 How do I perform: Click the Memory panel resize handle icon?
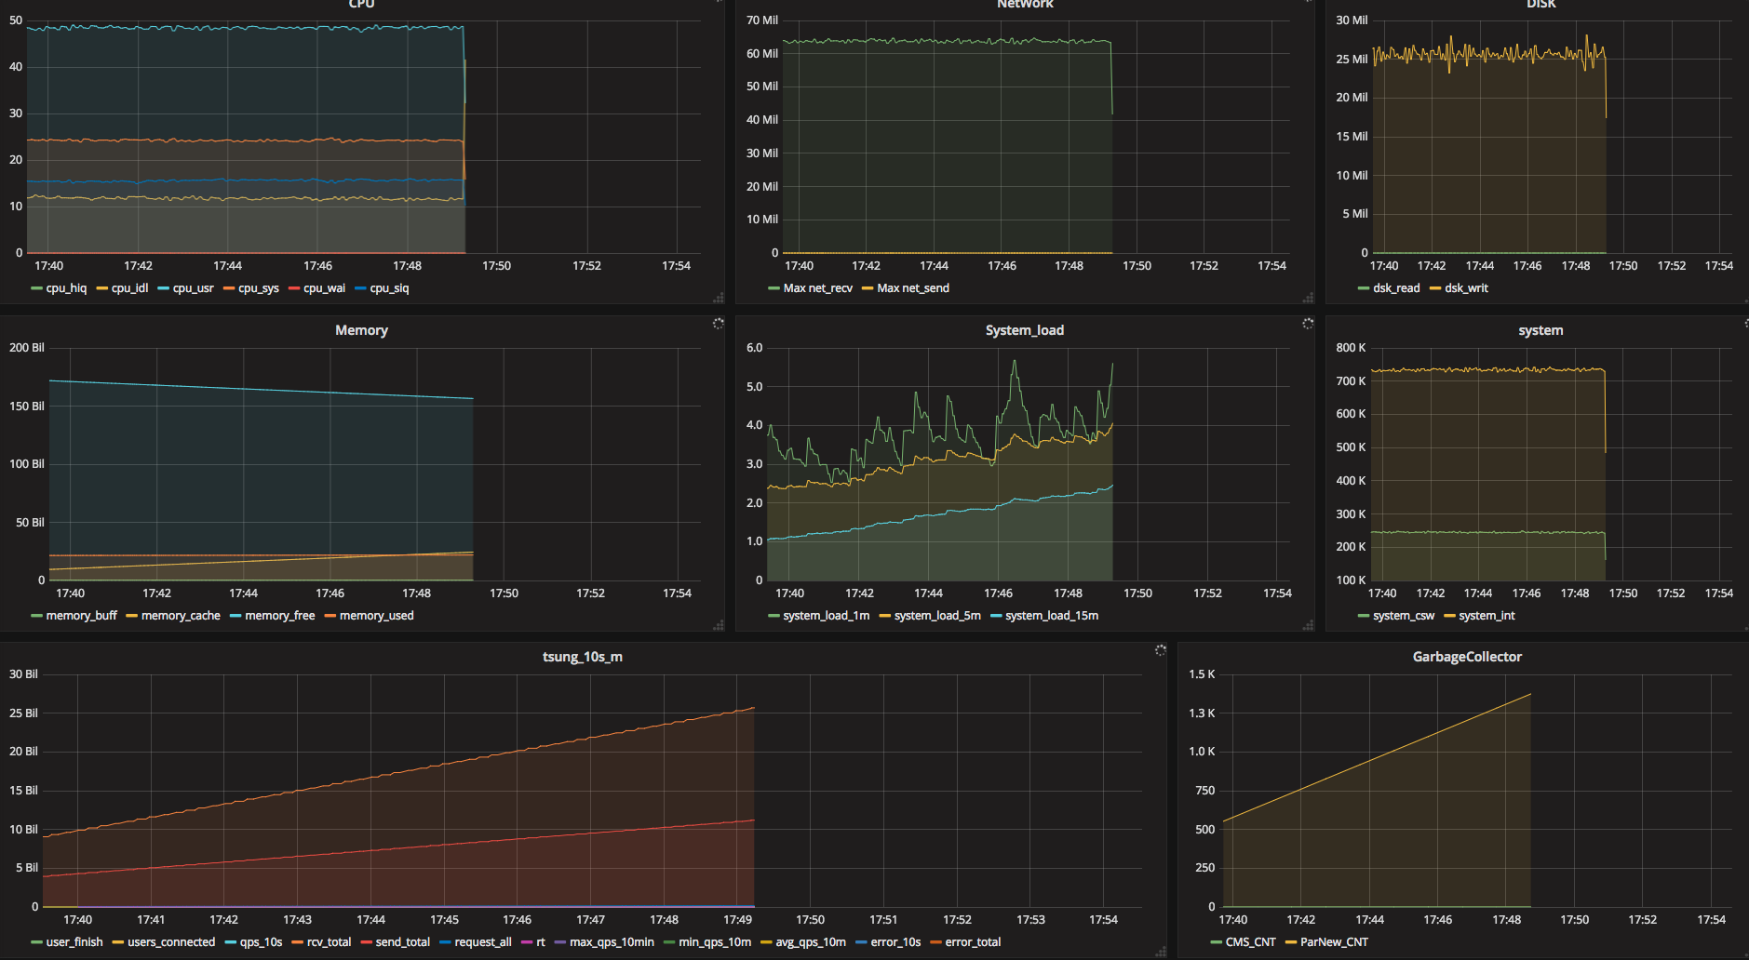pyautogui.click(x=719, y=625)
